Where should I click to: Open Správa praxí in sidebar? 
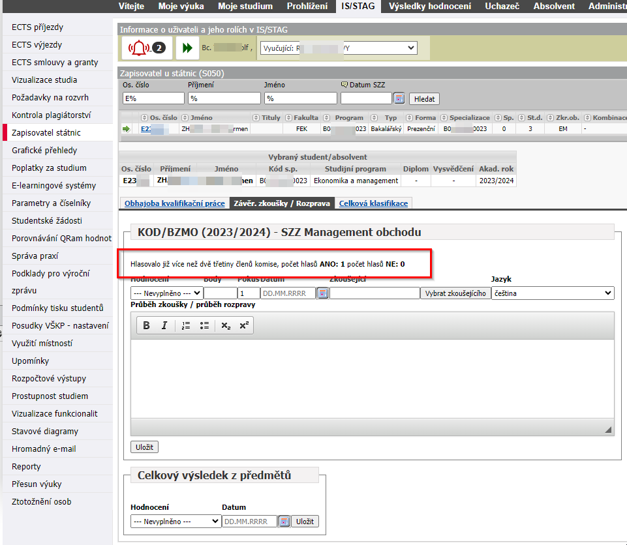[35, 256]
